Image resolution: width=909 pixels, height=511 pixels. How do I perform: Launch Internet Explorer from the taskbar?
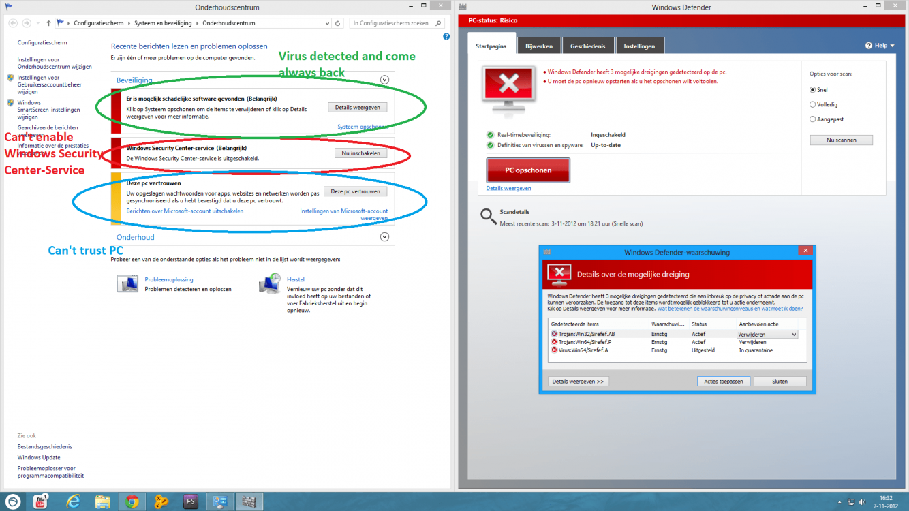(72, 501)
